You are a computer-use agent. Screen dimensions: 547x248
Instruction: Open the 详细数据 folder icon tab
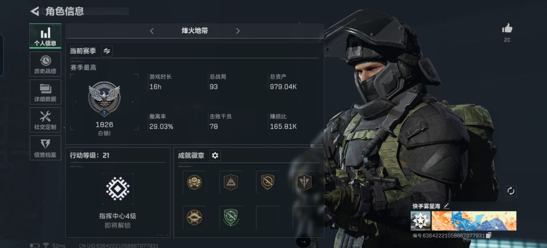pyautogui.click(x=46, y=92)
